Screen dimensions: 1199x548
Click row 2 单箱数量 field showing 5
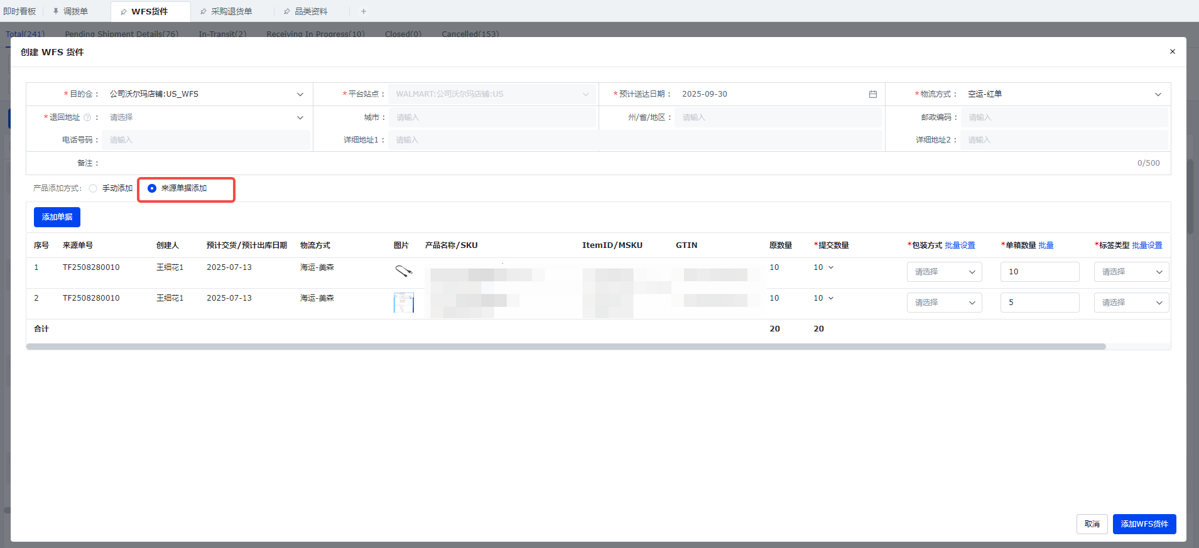(1040, 303)
